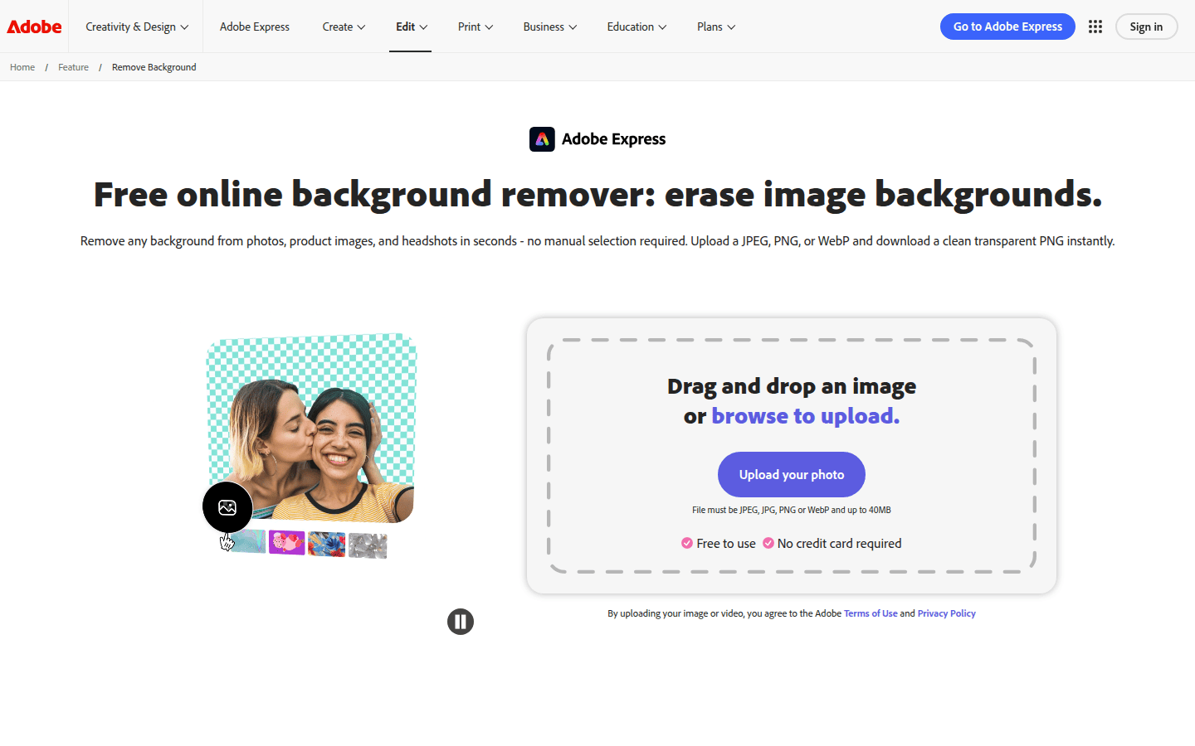Click the Free to use label

(x=726, y=544)
